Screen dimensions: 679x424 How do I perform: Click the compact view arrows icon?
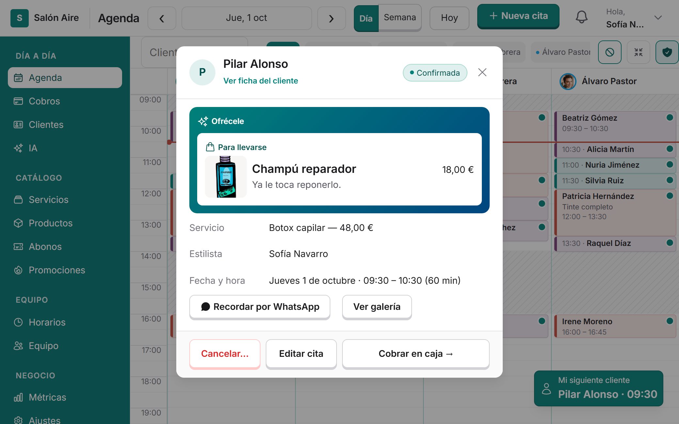point(638,52)
